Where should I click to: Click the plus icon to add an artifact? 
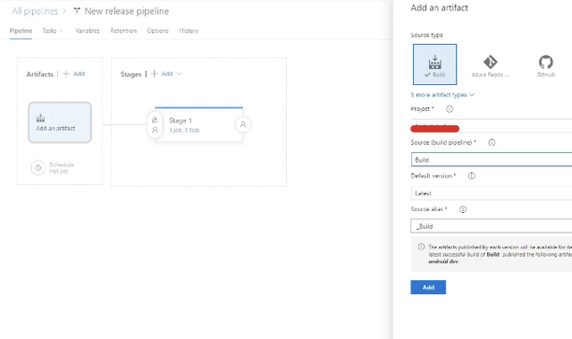66,74
